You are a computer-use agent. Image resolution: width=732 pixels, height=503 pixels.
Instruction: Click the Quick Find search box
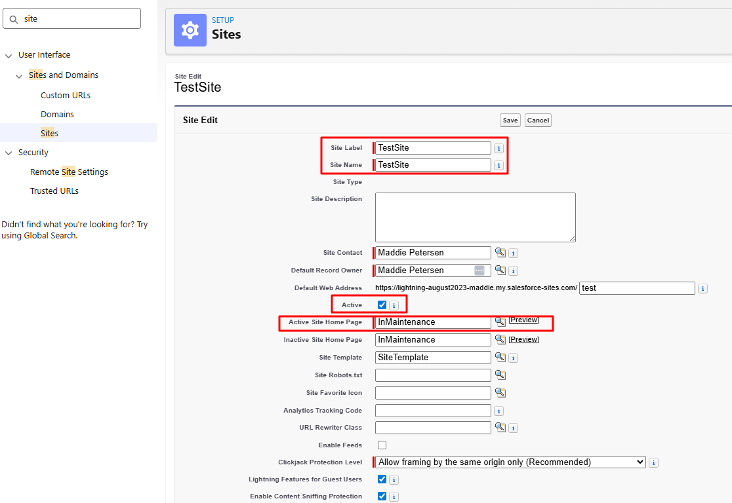point(72,18)
